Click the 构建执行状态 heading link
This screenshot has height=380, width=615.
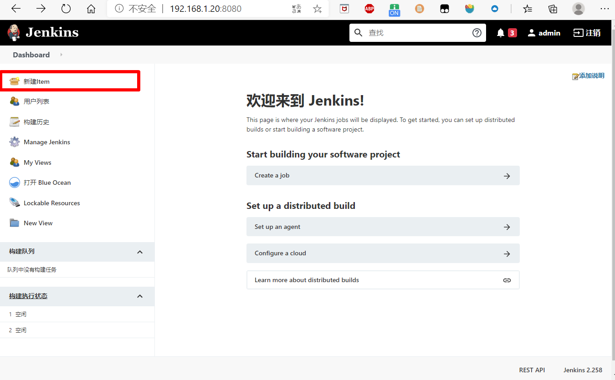[x=28, y=296]
